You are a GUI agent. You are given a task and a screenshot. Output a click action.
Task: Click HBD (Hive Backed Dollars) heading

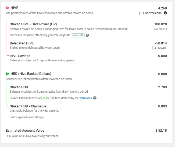pos(31,74)
